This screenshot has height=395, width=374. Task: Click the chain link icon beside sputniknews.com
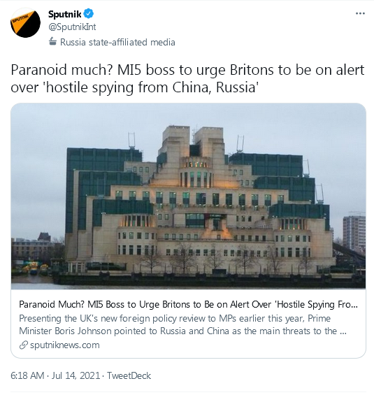pos(24,345)
